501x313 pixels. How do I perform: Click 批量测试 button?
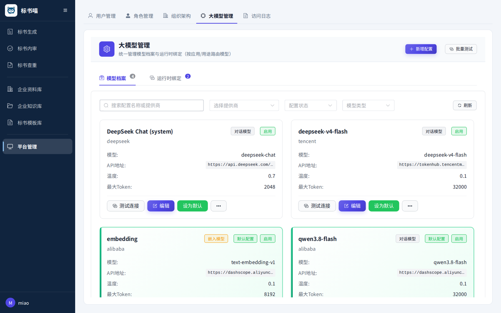[461, 49]
